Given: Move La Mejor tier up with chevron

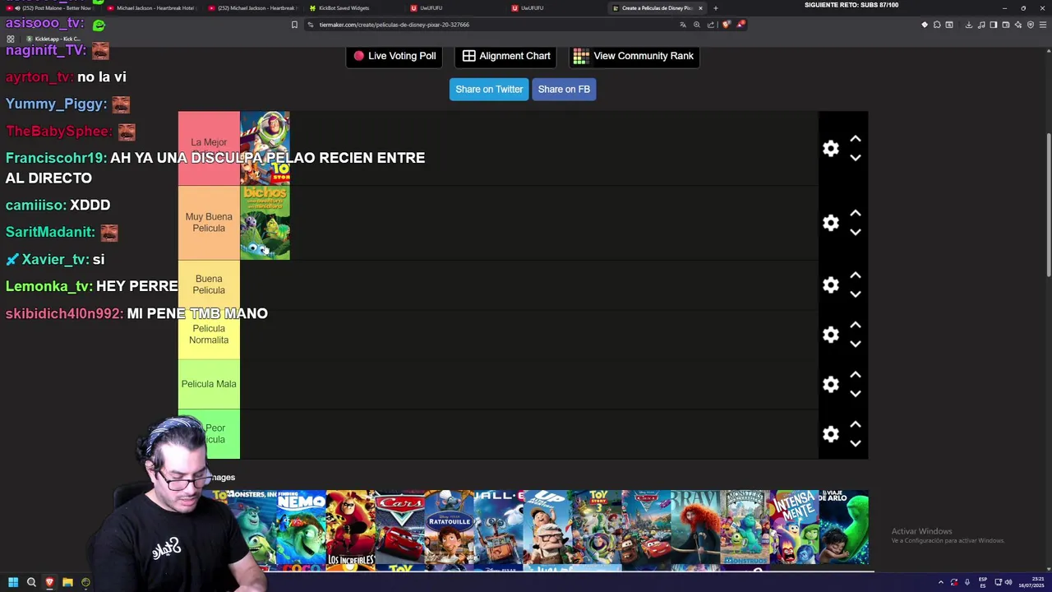Looking at the screenshot, I should 856,139.
